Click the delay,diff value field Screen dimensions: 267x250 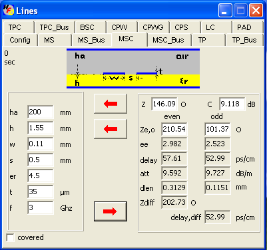coord(218,217)
